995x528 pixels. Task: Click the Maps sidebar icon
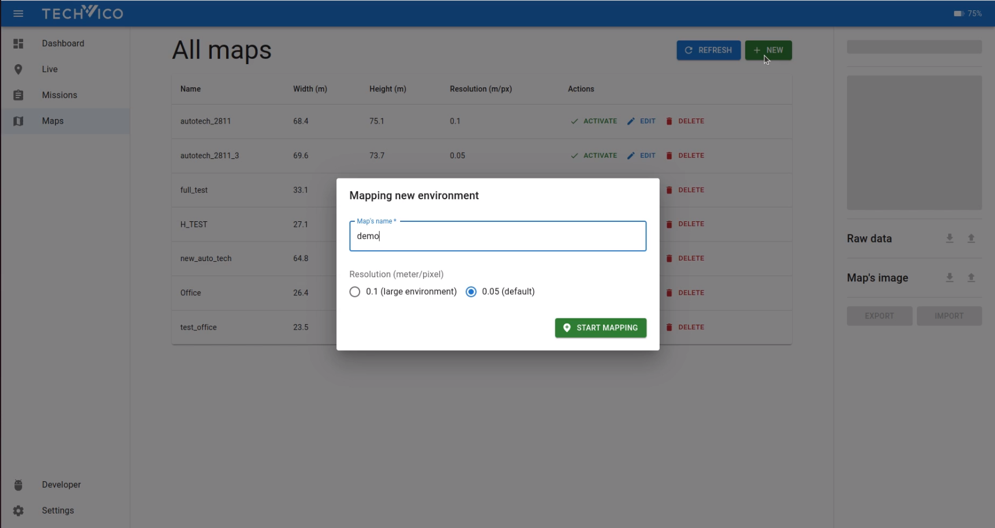point(19,121)
